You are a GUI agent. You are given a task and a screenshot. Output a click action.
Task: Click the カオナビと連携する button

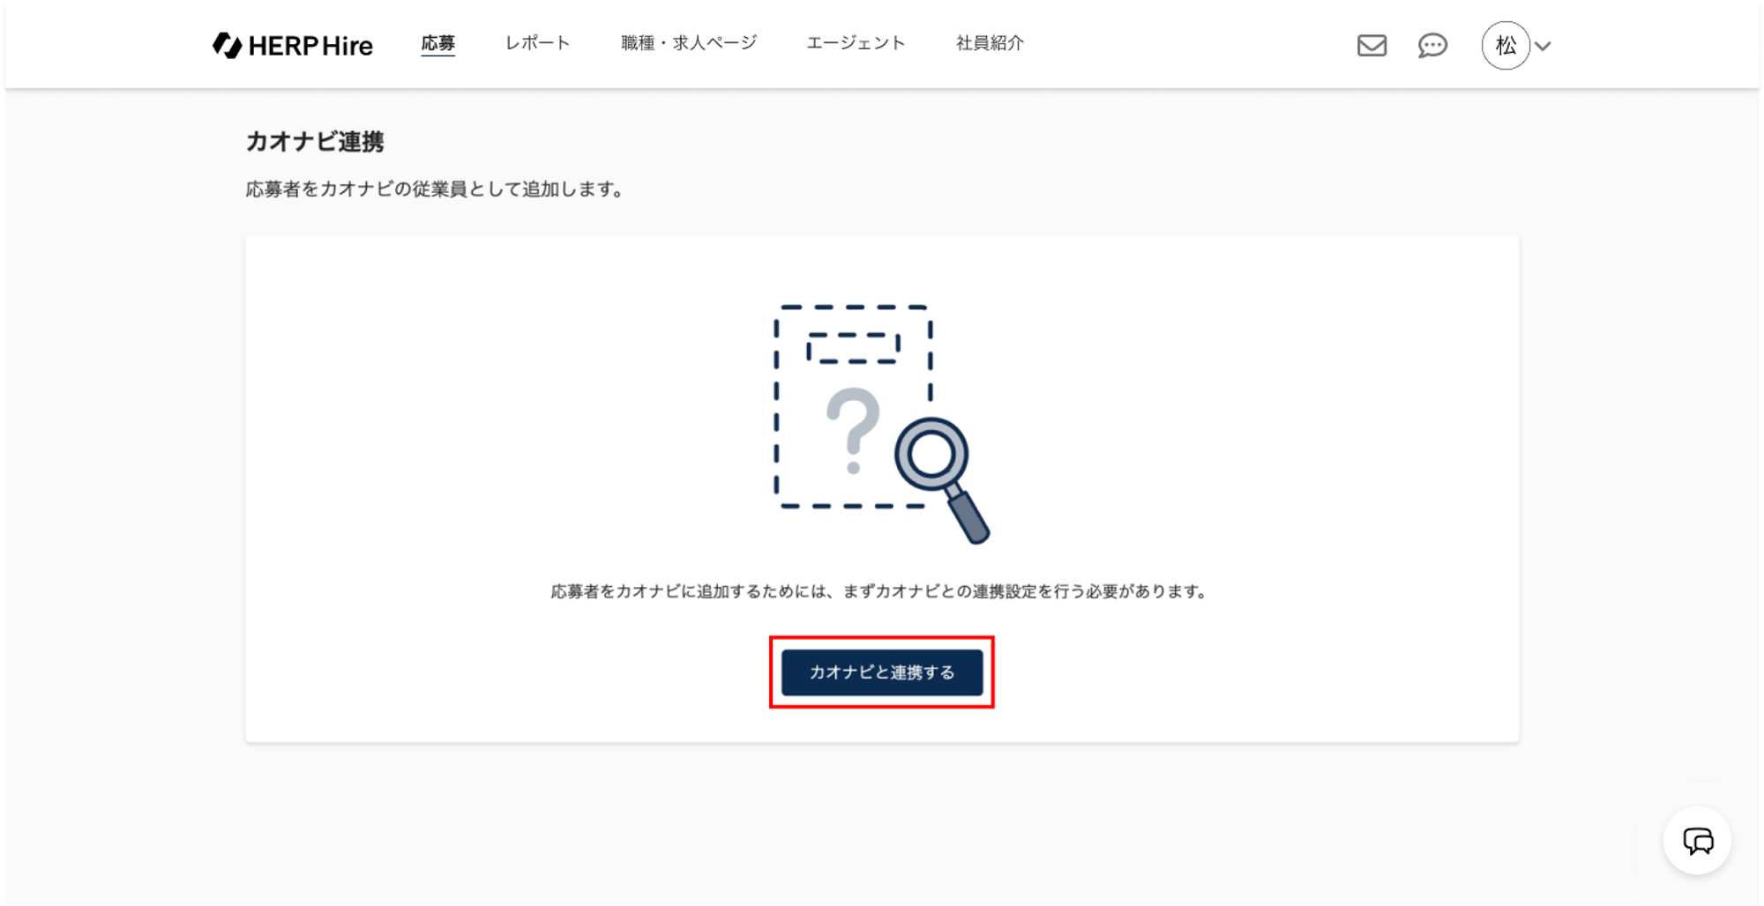[882, 672]
